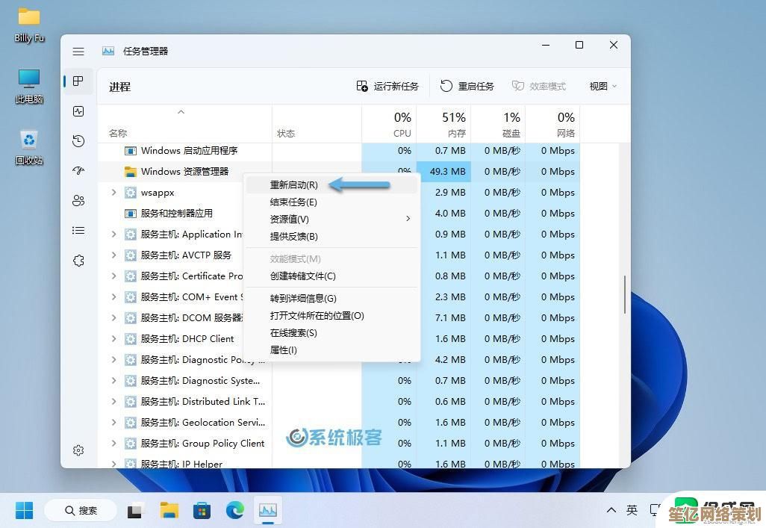
Task: Open the Users sidebar icon
Action: click(78, 200)
